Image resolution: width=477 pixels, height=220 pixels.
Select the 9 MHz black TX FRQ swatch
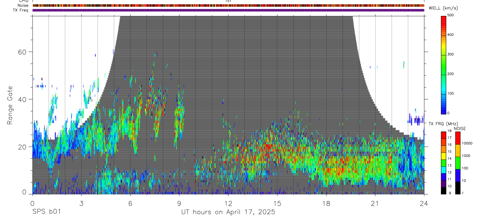pyautogui.click(x=444, y=191)
